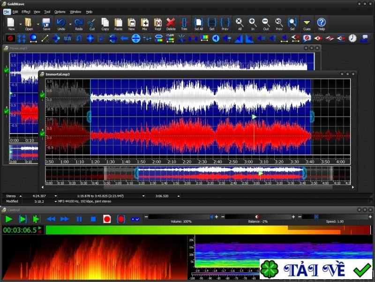The height and width of the screenshot is (282, 375).
Task: Click the Tải Về download banner
Action: pyautogui.click(x=317, y=270)
